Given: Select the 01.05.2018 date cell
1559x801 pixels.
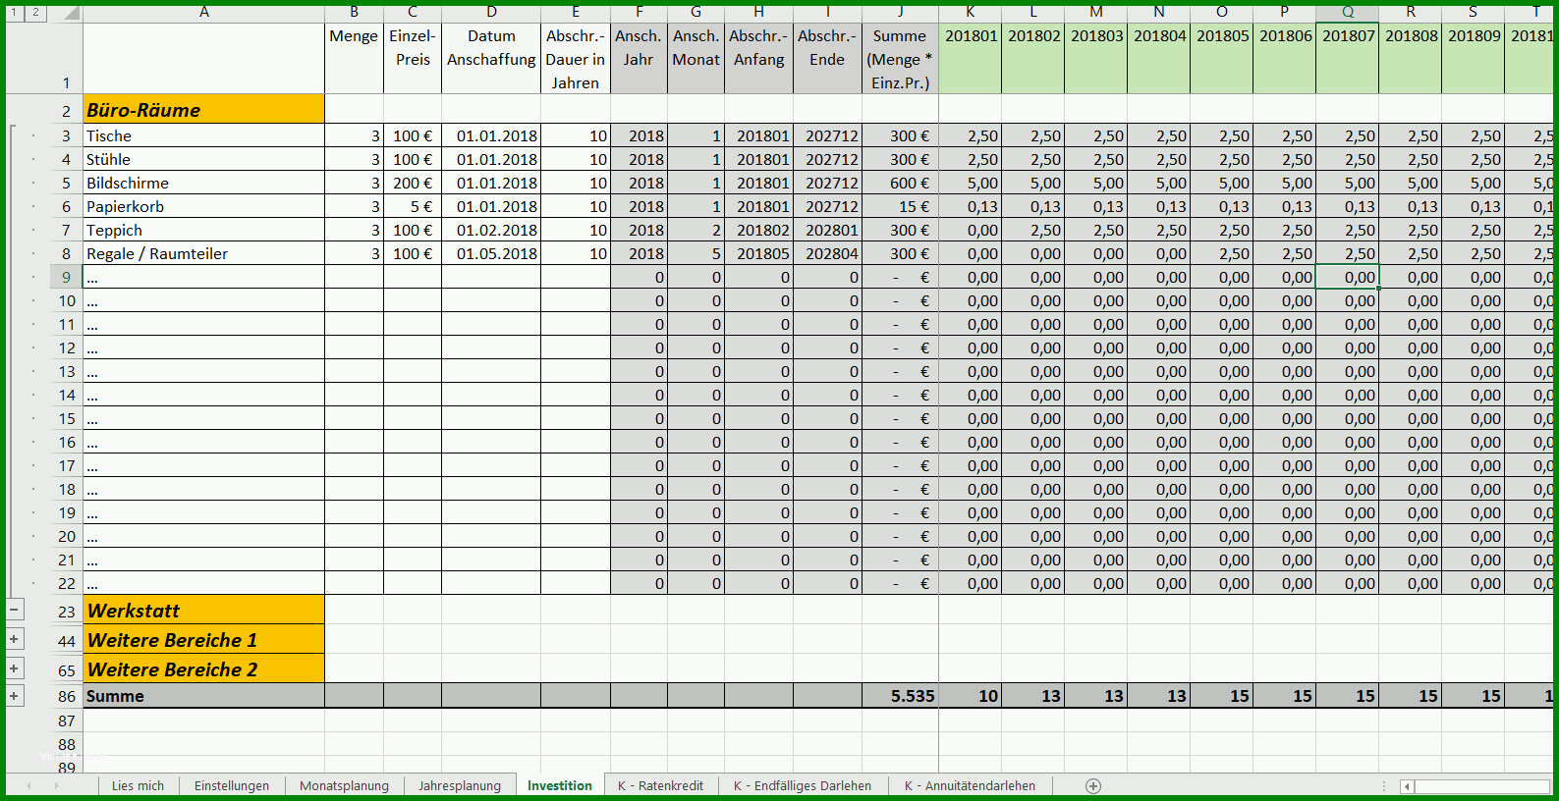Looking at the screenshot, I should pyautogui.click(x=491, y=253).
